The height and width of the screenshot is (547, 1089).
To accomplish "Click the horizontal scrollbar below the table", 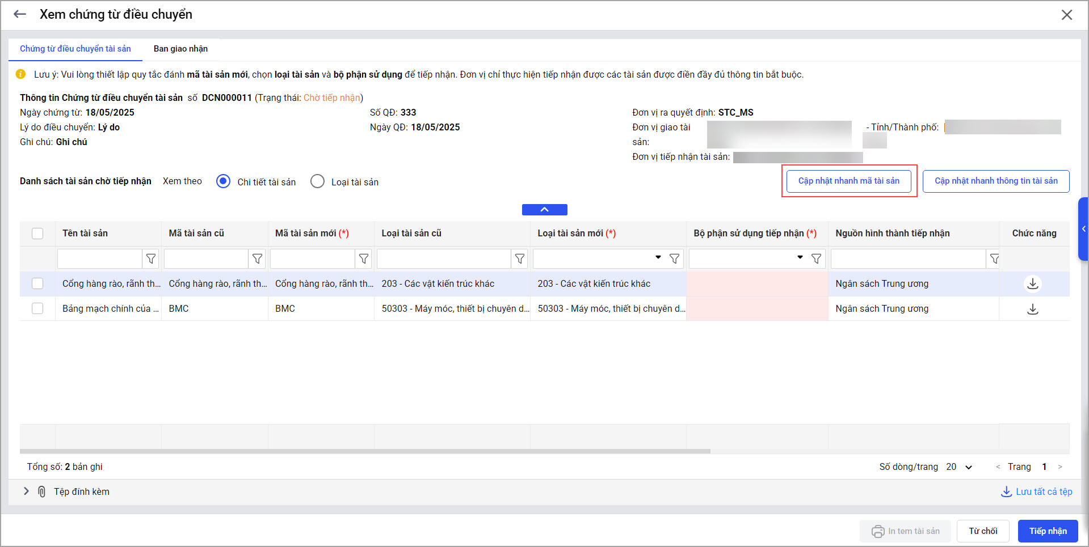I will [x=365, y=452].
